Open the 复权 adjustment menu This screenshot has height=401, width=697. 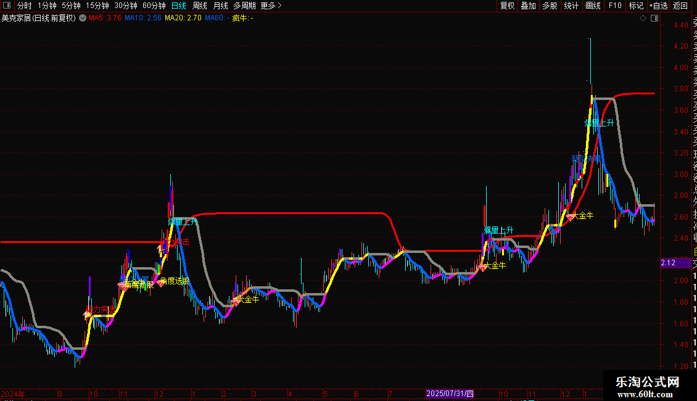pyautogui.click(x=507, y=6)
